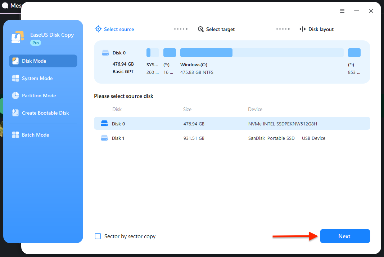Select the Disk Mode sidebar icon
The height and width of the screenshot is (257, 384).
pyautogui.click(x=15, y=61)
